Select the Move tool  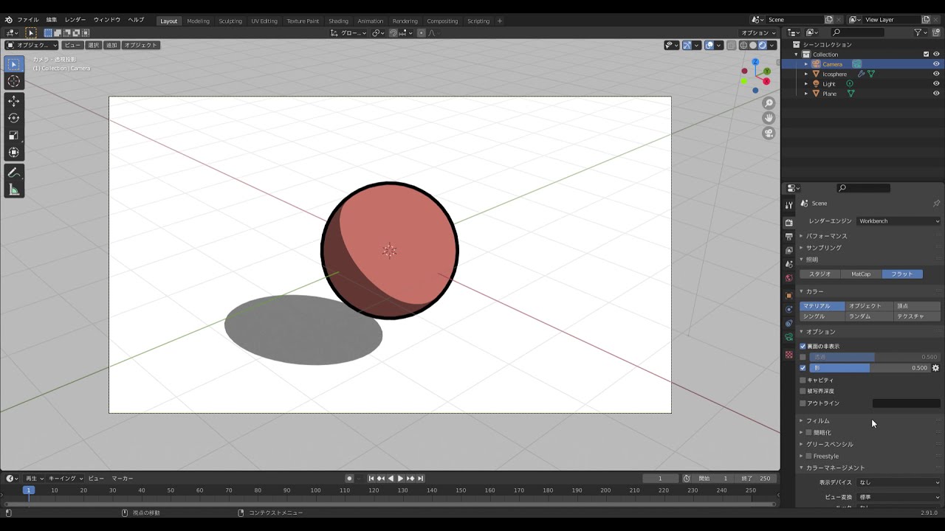click(13, 101)
